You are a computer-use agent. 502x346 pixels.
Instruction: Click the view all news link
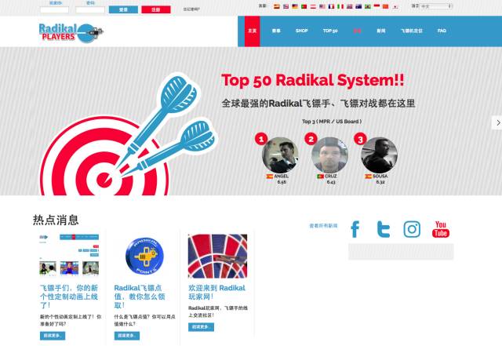[323, 225]
